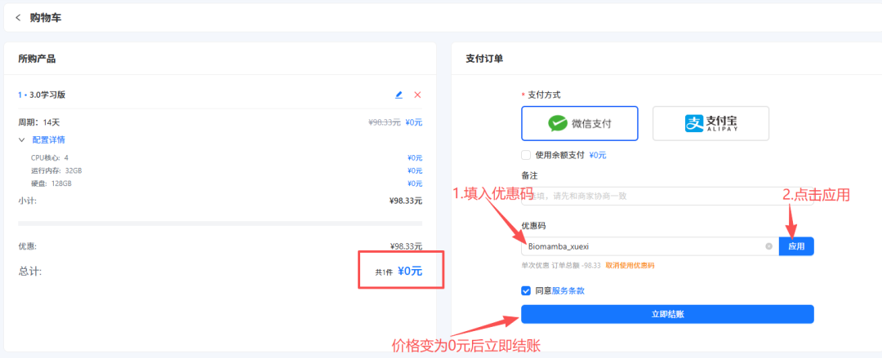Screen dimensions: 882x358
Task: Click the 优惠码 field containing Biomamba_xuexi
Action: [x=650, y=246]
